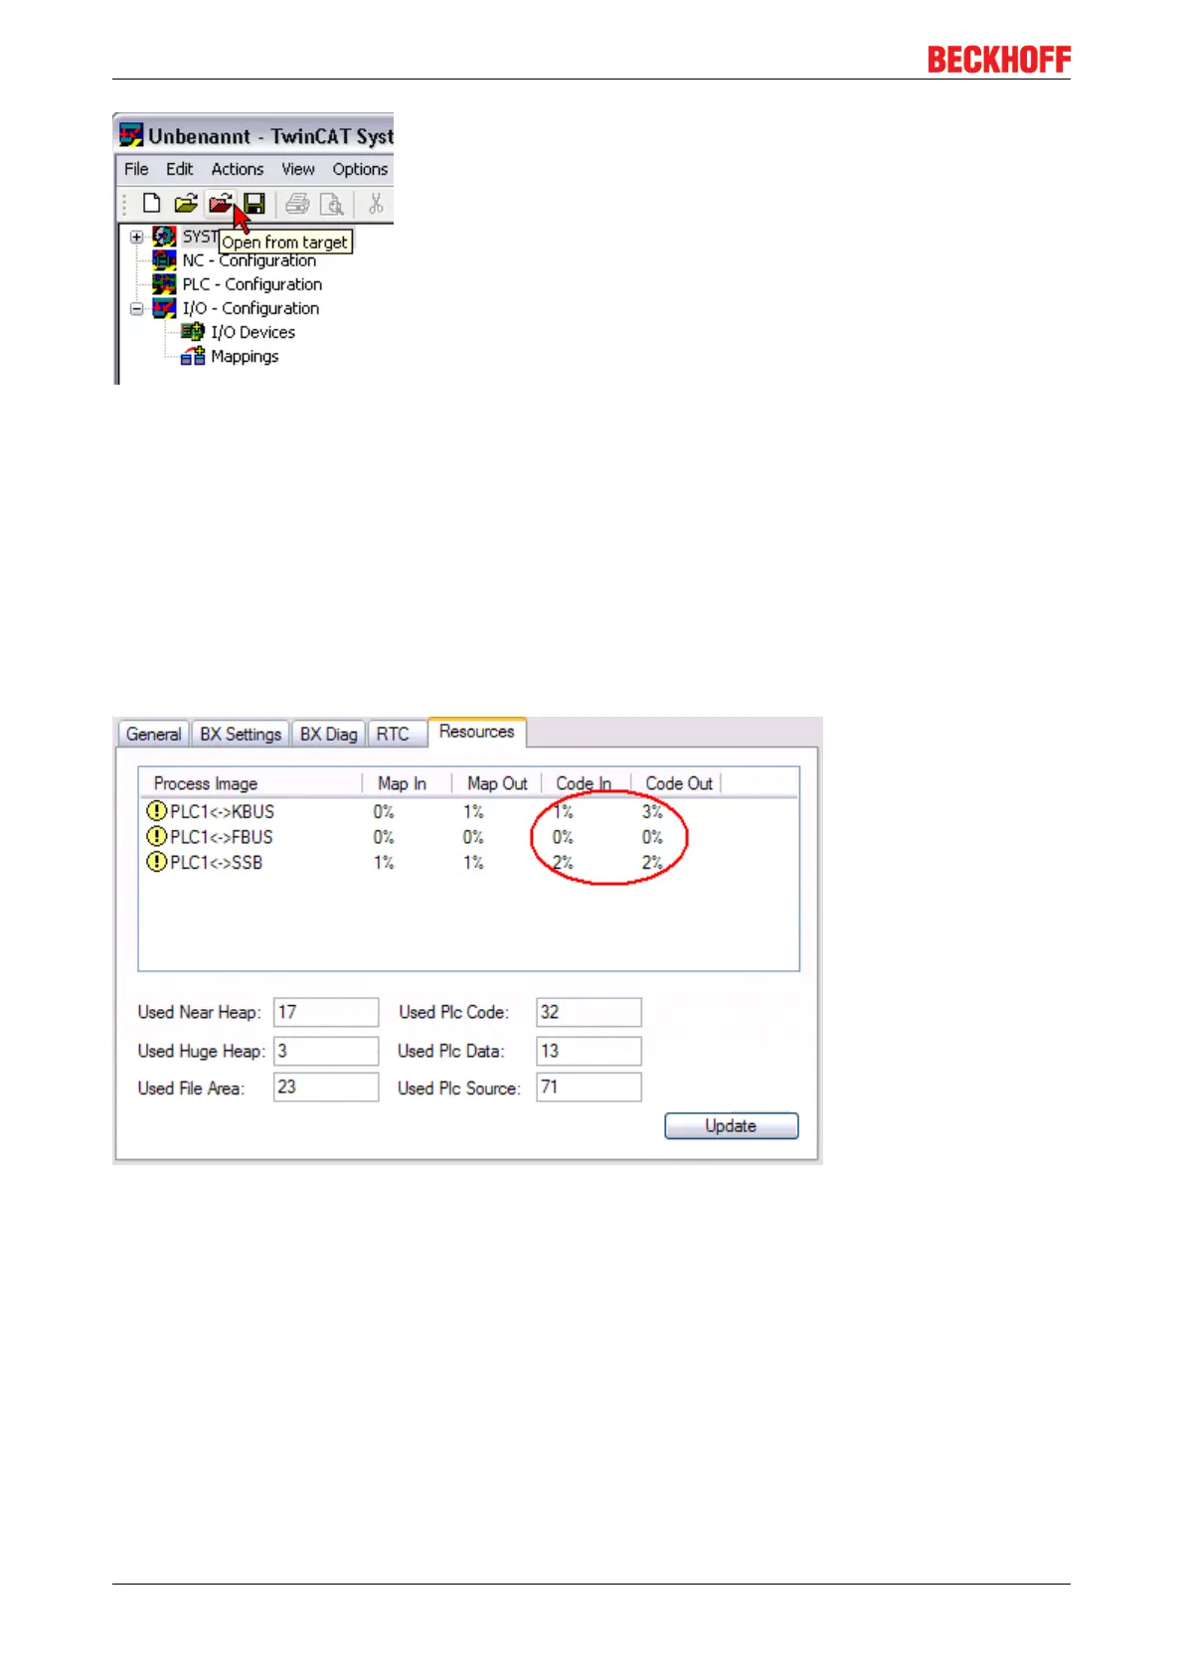Click the Update button
This screenshot has width=1184, height=1674.
point(731,1126)
